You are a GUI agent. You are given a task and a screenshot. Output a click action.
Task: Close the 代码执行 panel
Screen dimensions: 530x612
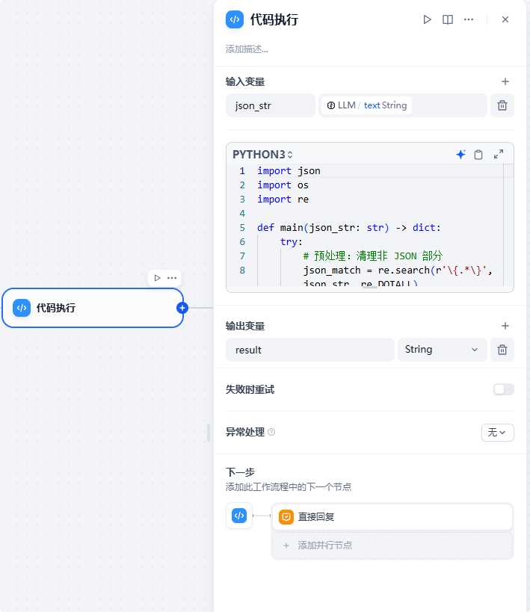pyautogui.click(x=505, y=20)
